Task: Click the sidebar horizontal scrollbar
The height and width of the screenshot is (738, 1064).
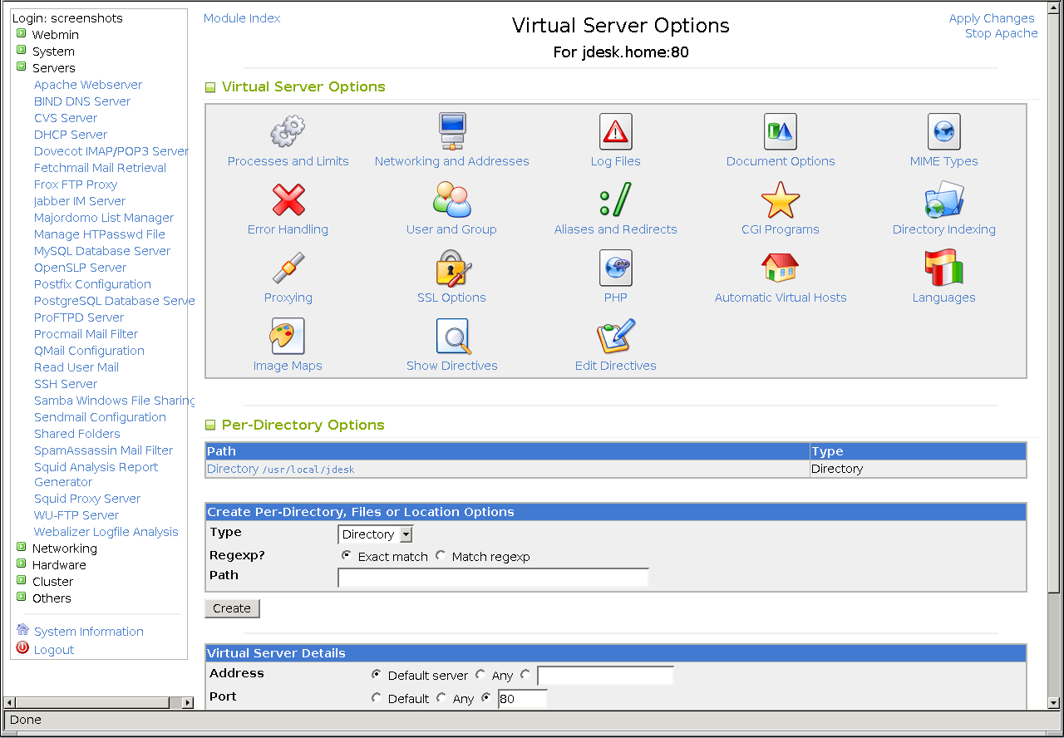Action: coord(91,703)
